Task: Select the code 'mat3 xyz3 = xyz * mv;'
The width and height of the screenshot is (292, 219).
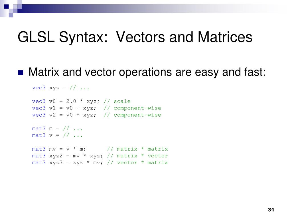Action: 67,163
